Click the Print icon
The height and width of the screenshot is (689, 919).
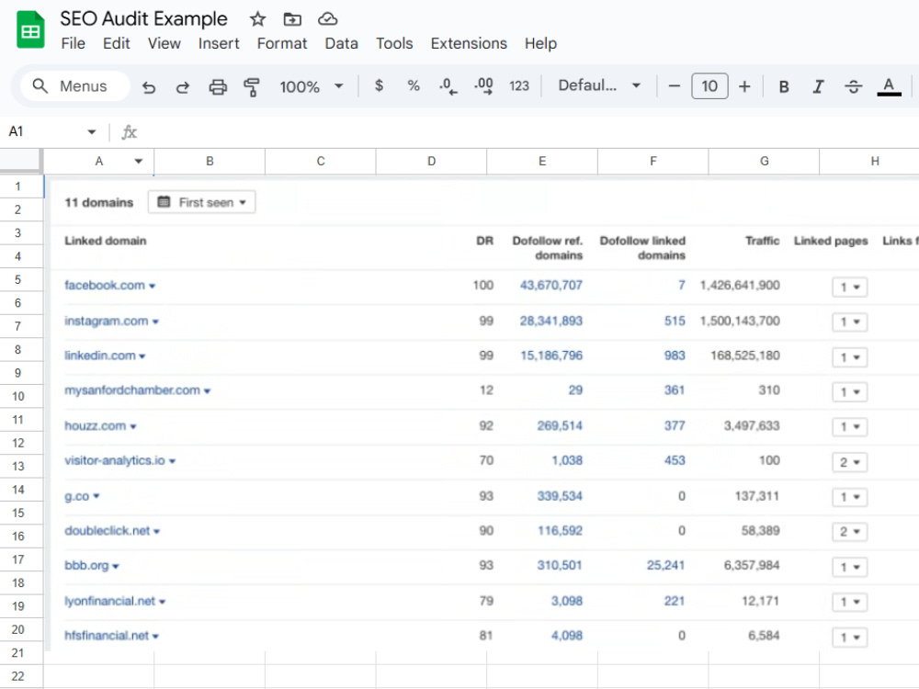click(x=218, y=87)
